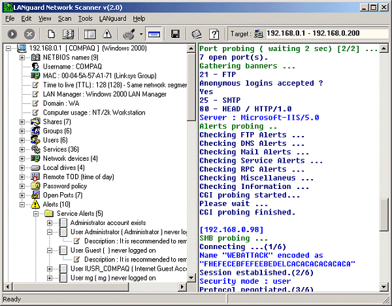This screenshot has width=392, height=306.
Task: Open the Scan menu
Action: click(x=65, y=18)
